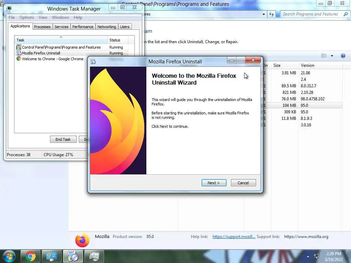
Task: Minimize the Firefox Uninstall dialog
Action: click(231, 60)
